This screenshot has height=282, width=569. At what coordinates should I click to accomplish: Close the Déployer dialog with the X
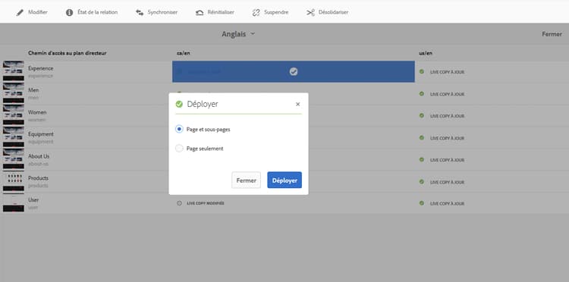[x=298, y=105]
